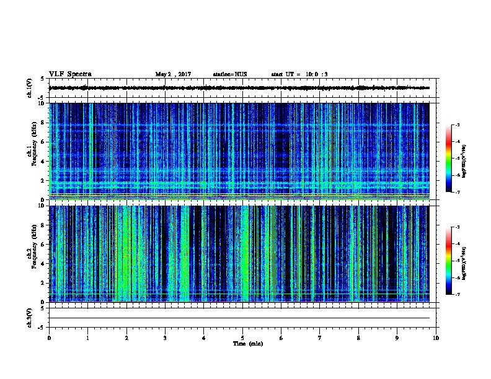This screenshot has width=491, height=379.
Task: Click inside the ch.2 spectrogram panel
Action: [x=239, y=254]
